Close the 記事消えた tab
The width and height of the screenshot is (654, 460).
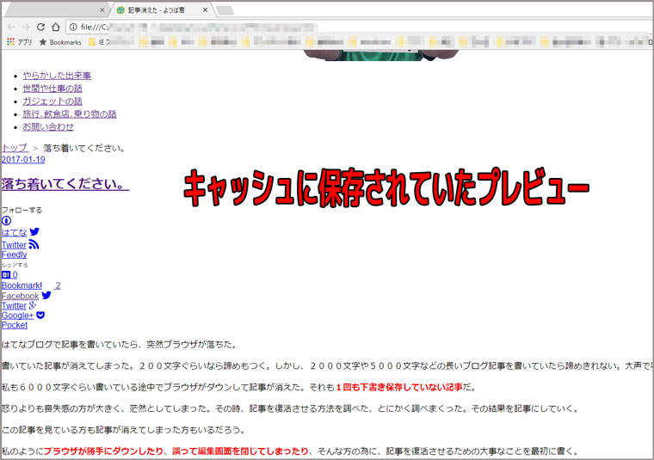point(205,10)
